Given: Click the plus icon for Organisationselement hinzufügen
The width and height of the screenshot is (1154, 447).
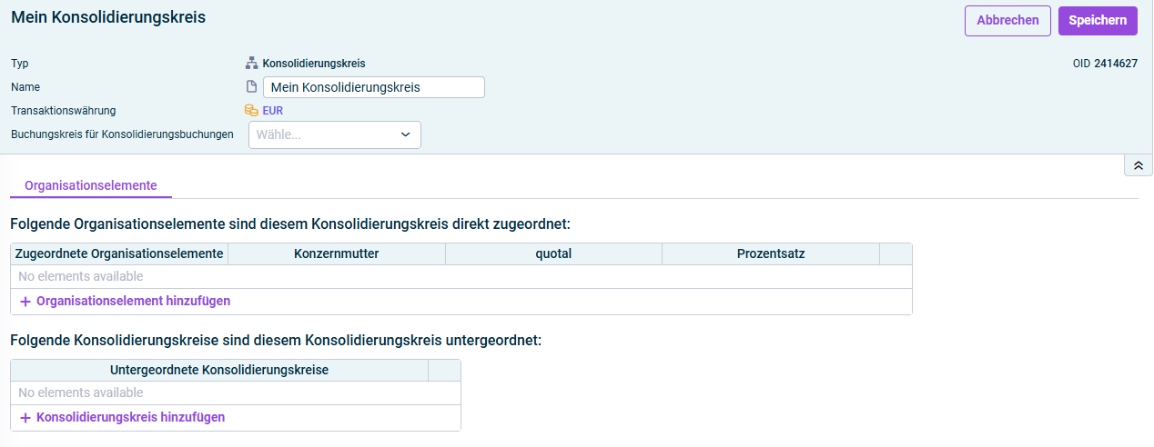Looking at the screenshot, I should (25, 301).
